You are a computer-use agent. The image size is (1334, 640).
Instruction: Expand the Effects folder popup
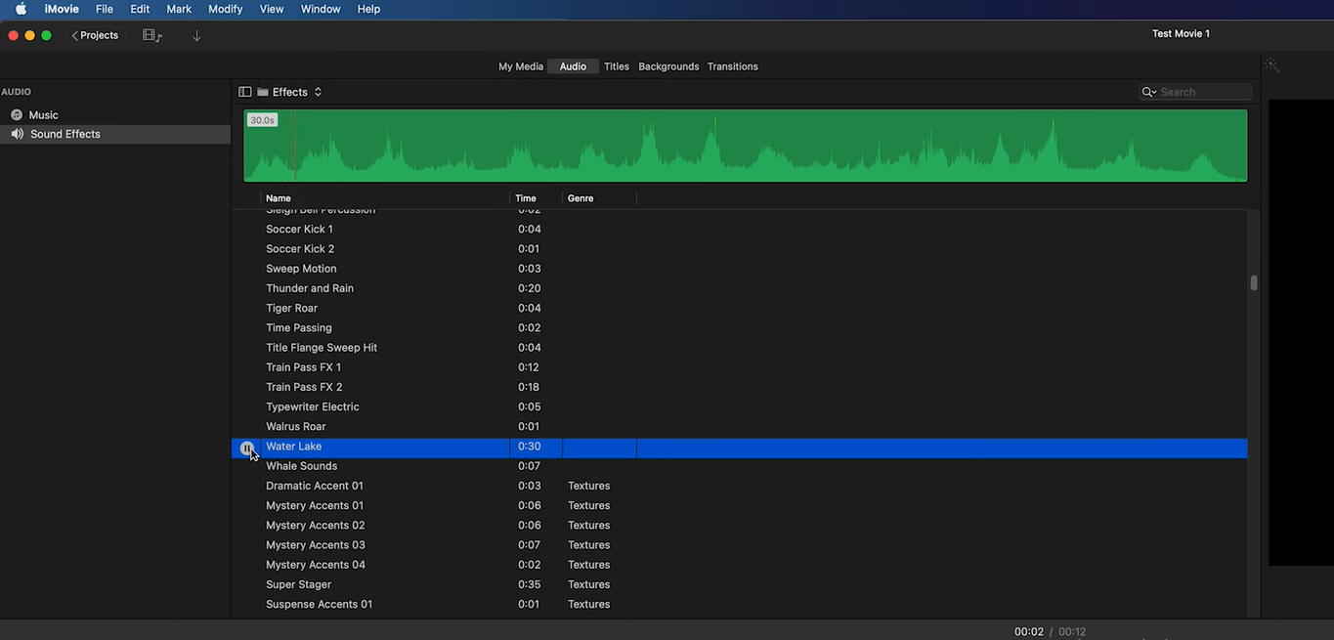coord(289,92)
